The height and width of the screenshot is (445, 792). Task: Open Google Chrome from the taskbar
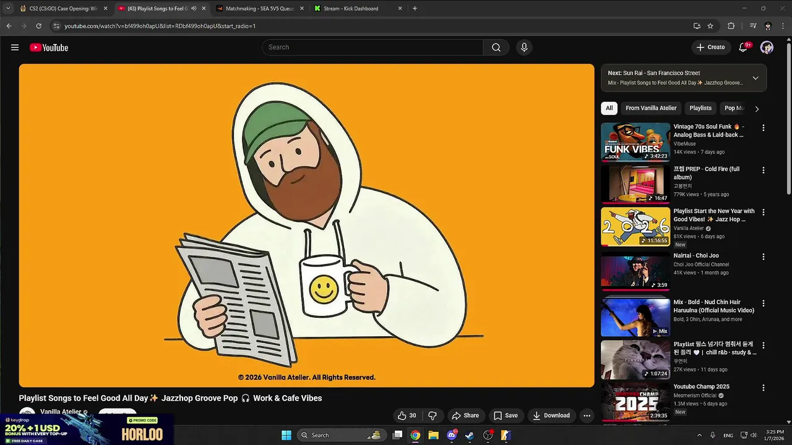[415, 435]
